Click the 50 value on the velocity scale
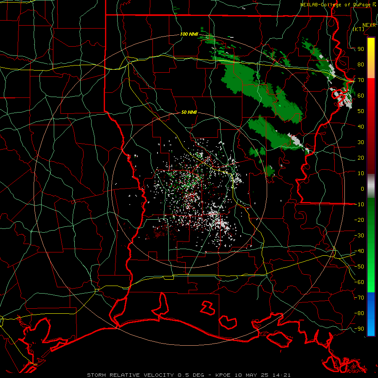The image size is (378, 378). pyautogui.click(x=361, y=111)
